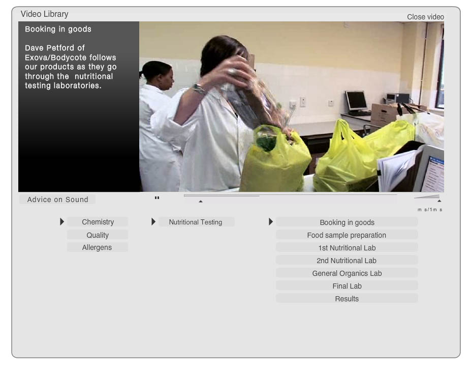Open the Nutritional Testing topic
The width and height of the screenshot is (471, 370).
196,222
